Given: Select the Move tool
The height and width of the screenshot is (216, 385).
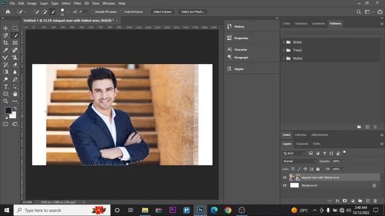Looking at the screenshot, I should [x=5, y=28].
